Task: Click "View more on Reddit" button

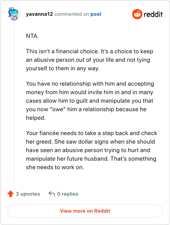Action: pos(85,211)
